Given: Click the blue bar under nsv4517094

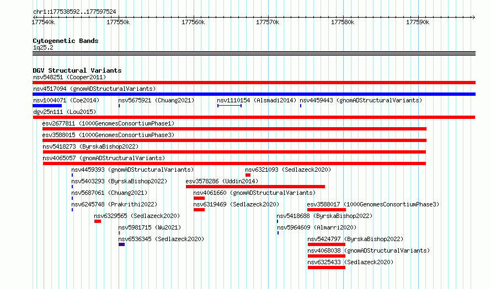Looking at the screenshot, I should (x=254, y=94).
